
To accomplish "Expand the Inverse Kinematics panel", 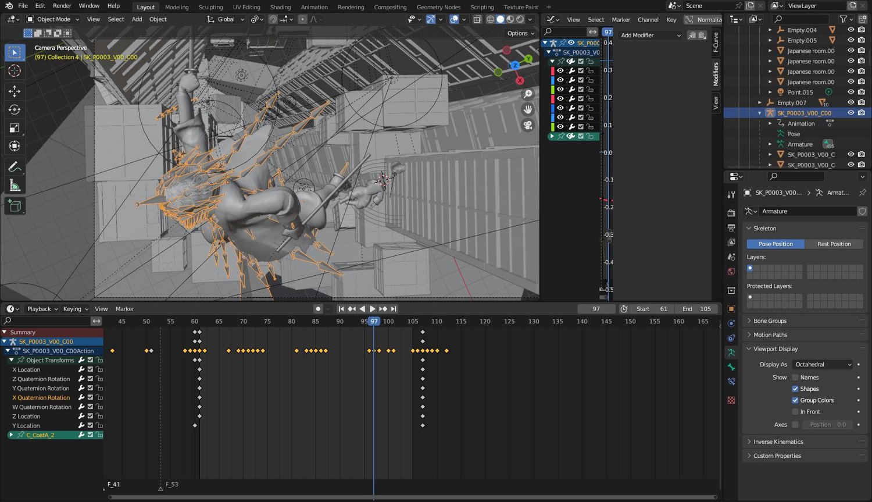I will (805, 442).
